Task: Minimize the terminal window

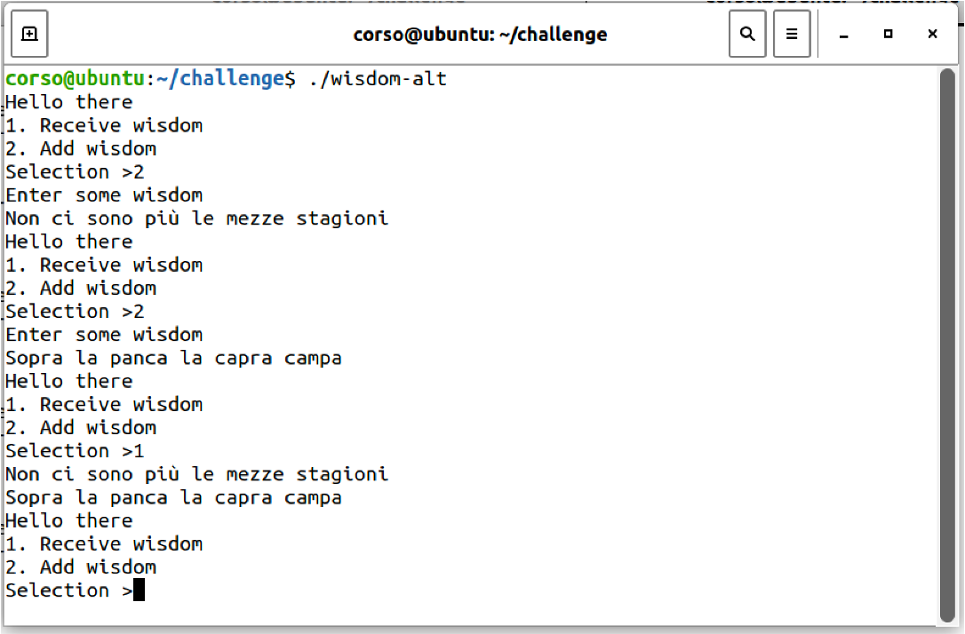Action: point(844,35)
